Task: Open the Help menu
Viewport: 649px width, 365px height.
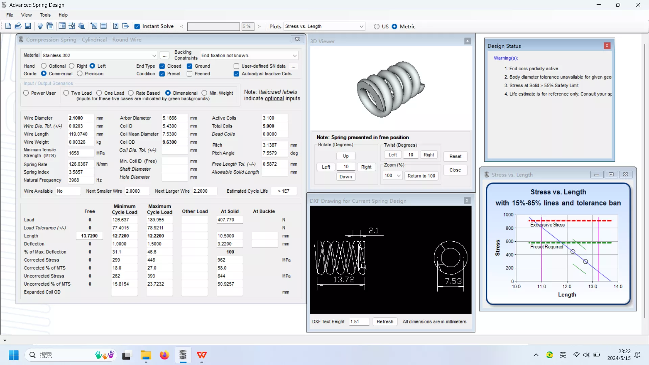Action: pos(63,15)
